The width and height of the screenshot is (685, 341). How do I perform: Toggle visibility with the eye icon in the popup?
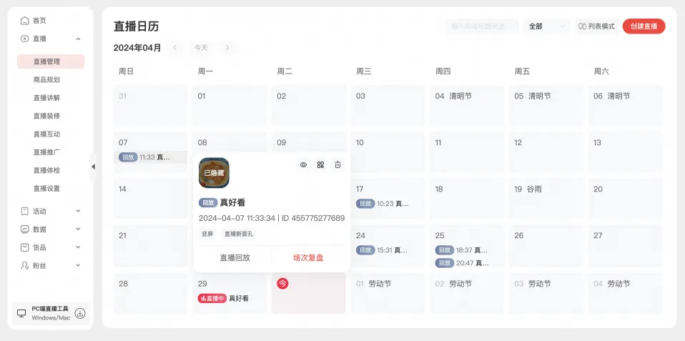tap(304, 164)
